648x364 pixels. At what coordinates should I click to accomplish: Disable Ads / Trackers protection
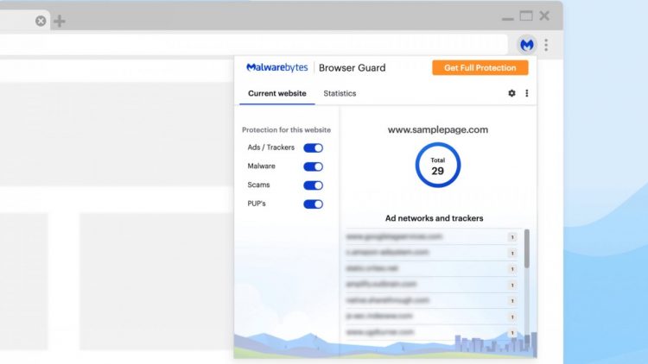pos(314,147)
